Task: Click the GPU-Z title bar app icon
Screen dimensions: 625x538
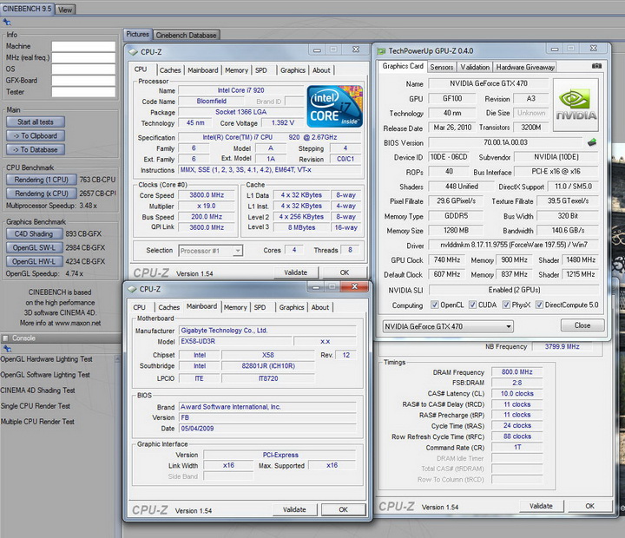Action: pos(381,51)
